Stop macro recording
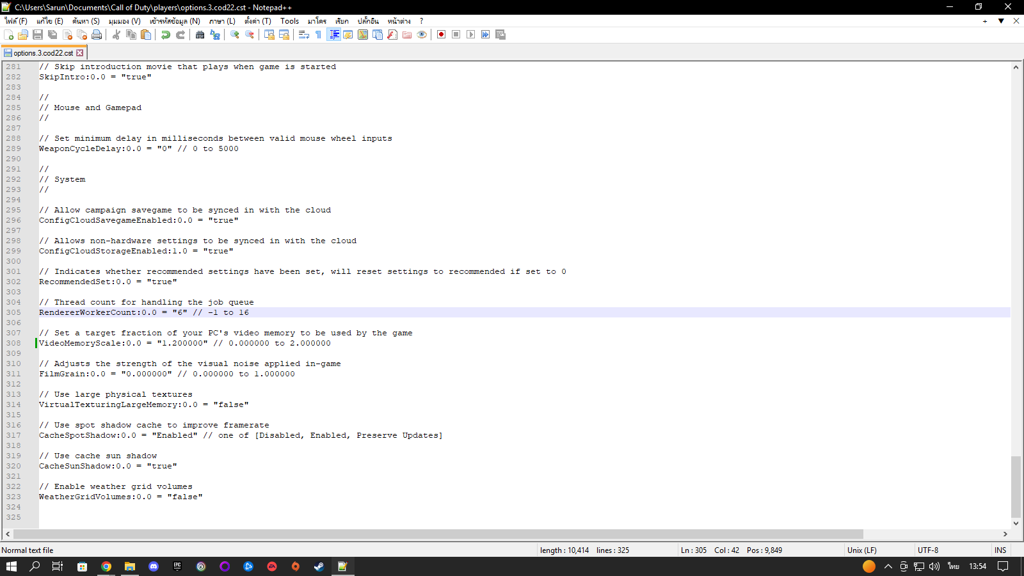The height and width of the screenshot is (576, 1024). [456, 35]
